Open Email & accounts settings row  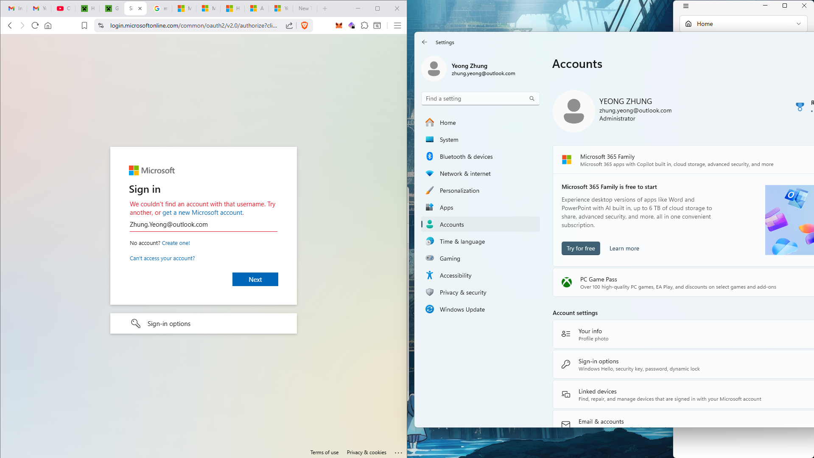(683, 419)
